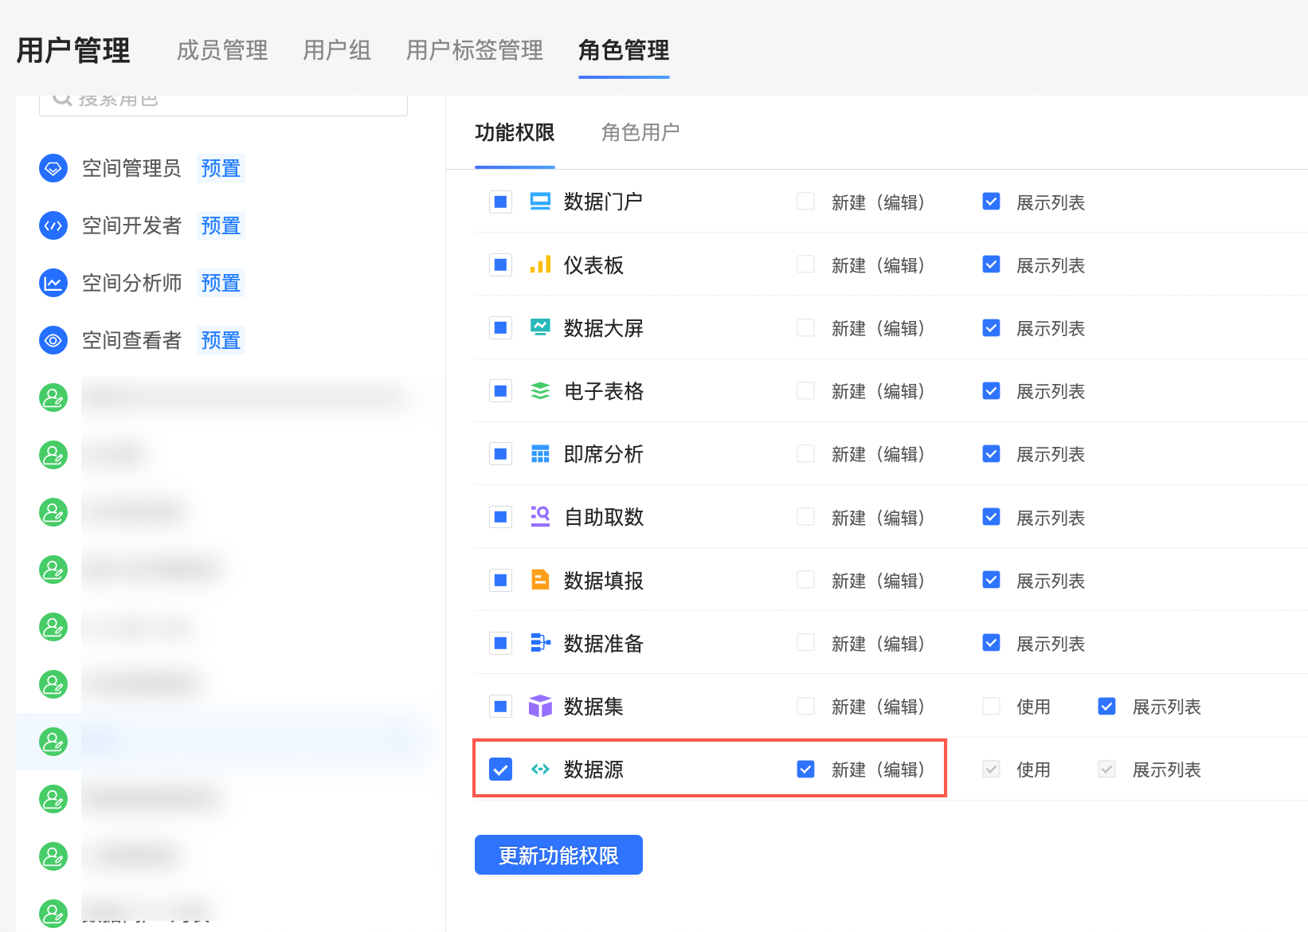Click the 自助取数 search icon
1308x932 pixels.
click(540, 517)
